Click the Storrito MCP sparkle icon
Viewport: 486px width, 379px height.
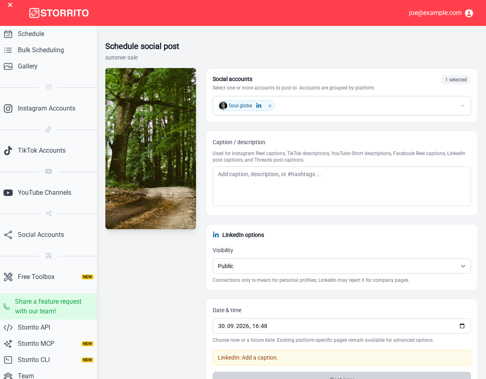click(x=8, y=344)
